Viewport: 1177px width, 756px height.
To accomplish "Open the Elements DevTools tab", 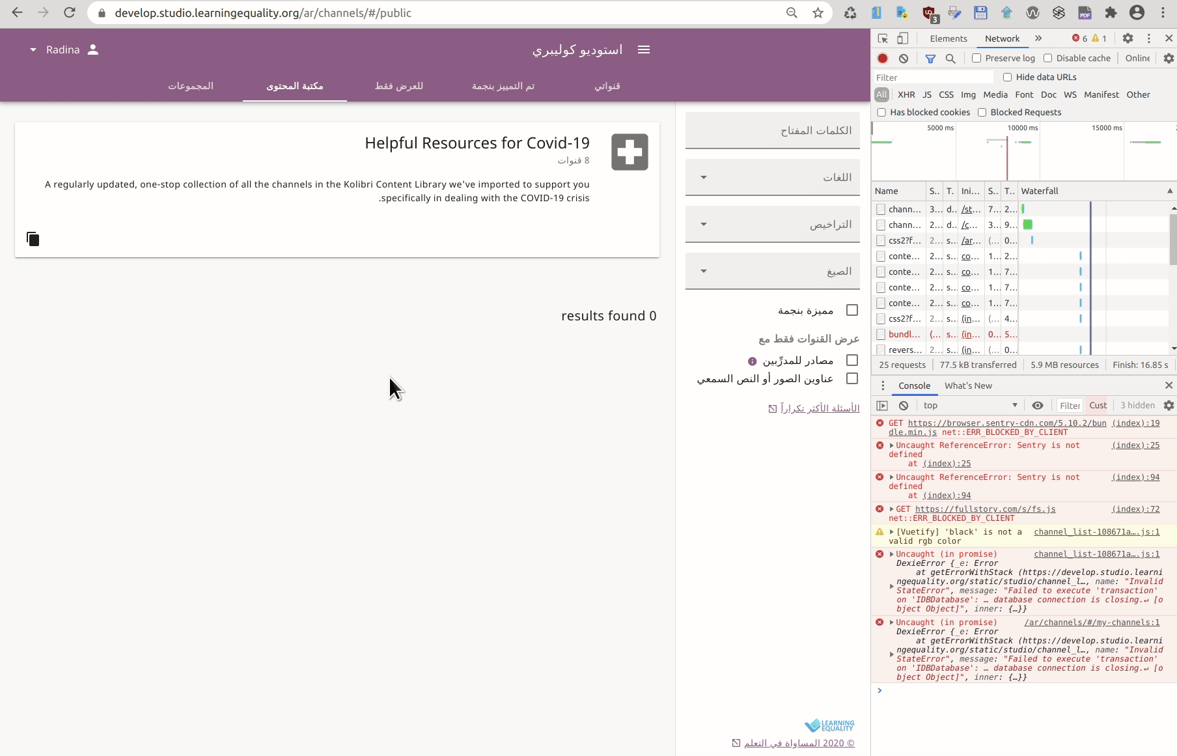I will 948,38.
